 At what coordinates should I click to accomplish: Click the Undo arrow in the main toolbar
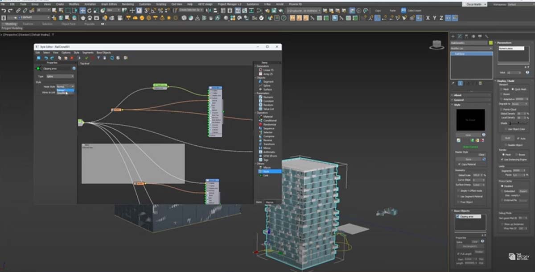[x=4, y=10]
